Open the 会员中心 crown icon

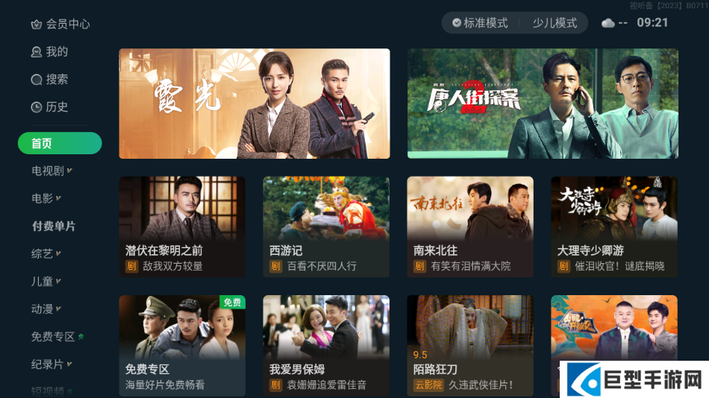coord(36,25)
